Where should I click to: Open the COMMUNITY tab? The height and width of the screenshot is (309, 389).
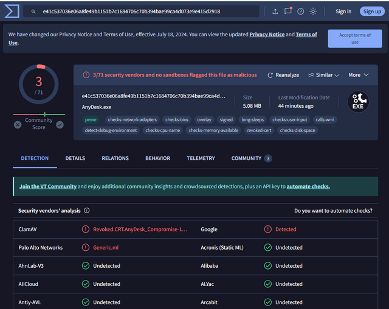(x=252, y=159)
